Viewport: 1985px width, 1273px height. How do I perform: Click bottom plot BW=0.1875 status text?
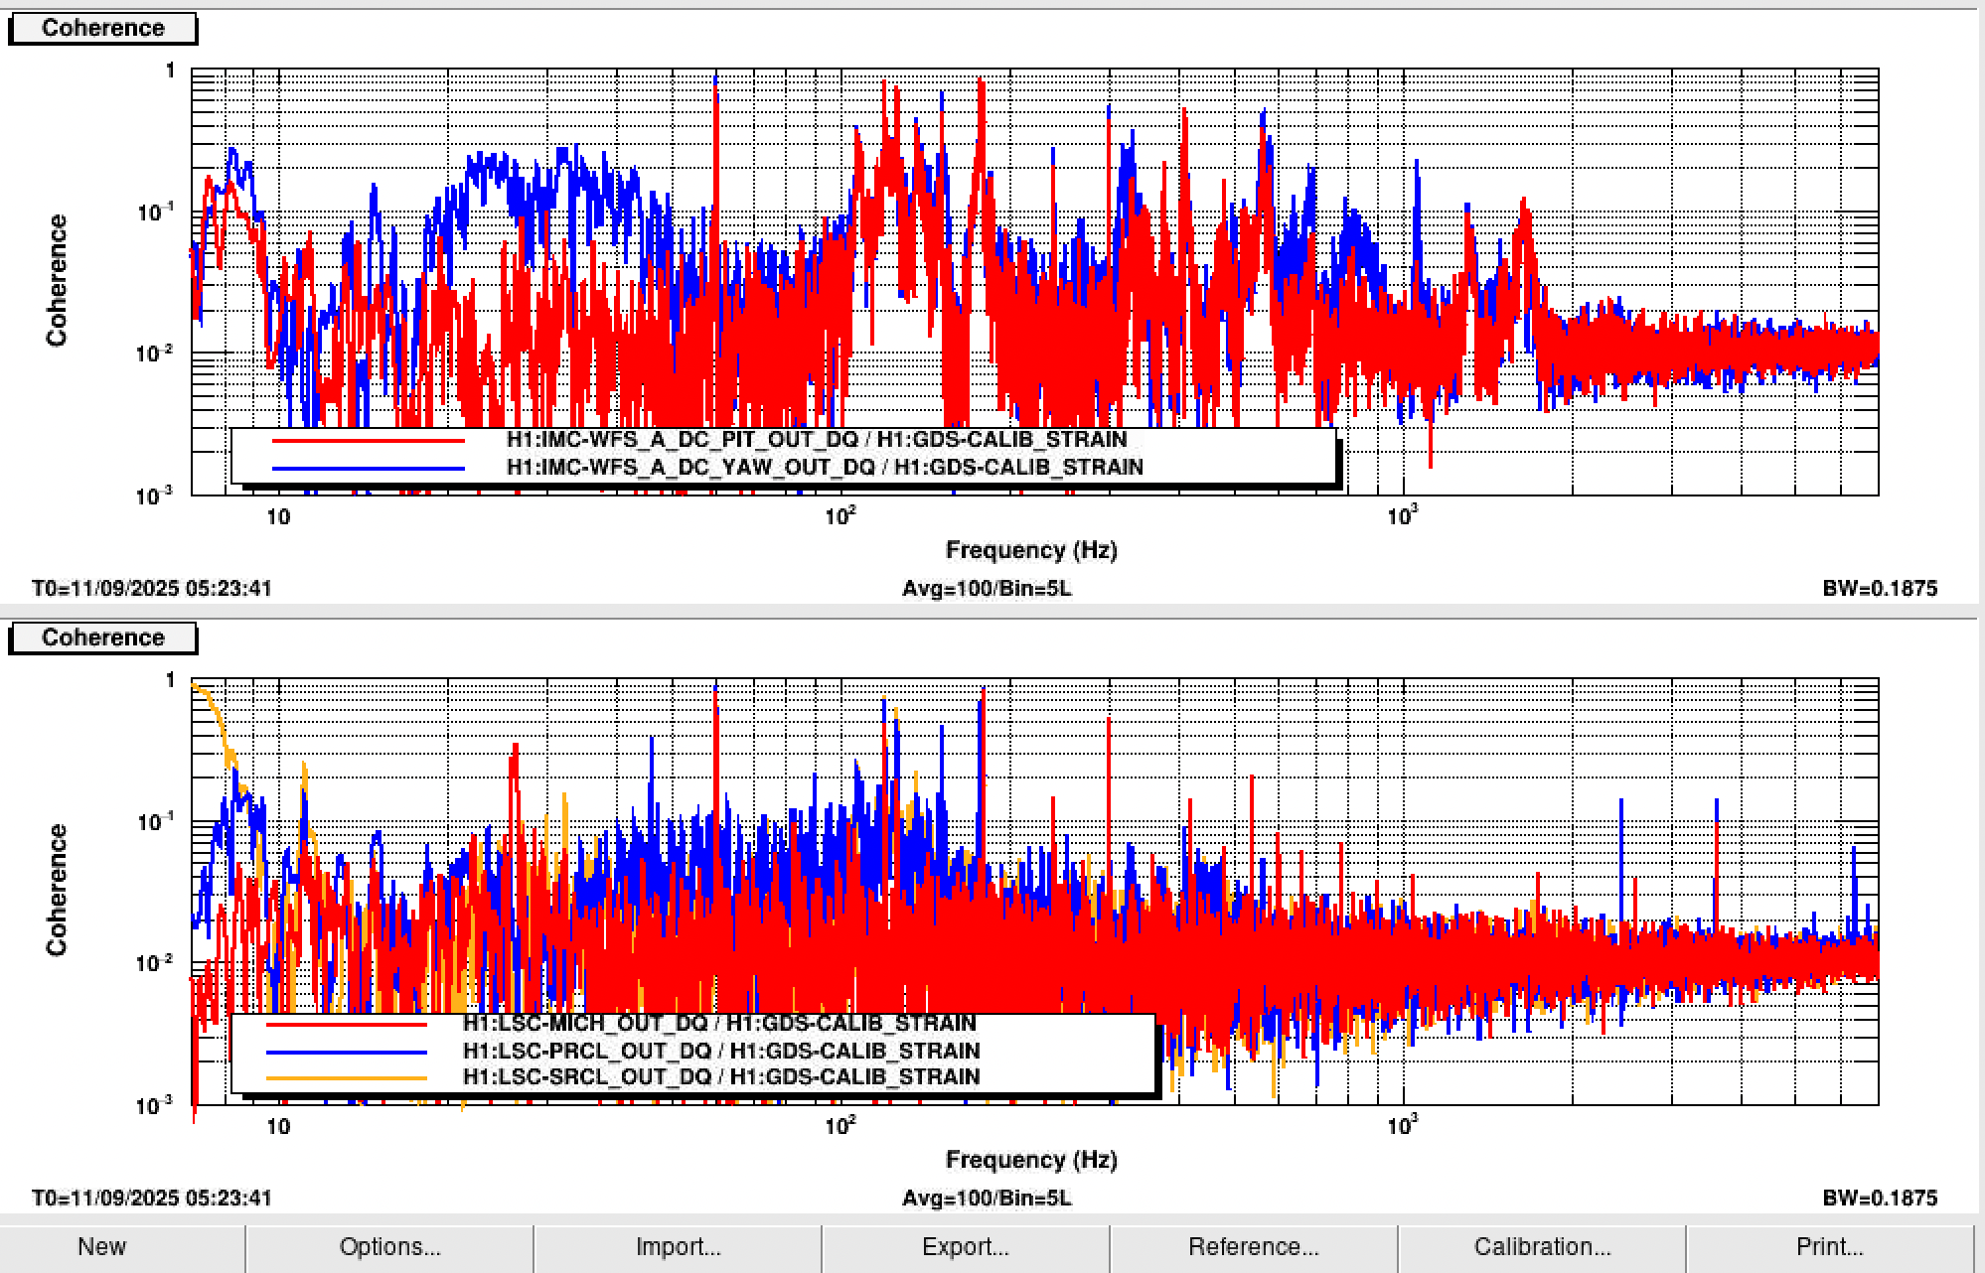click(1879, 1199)
